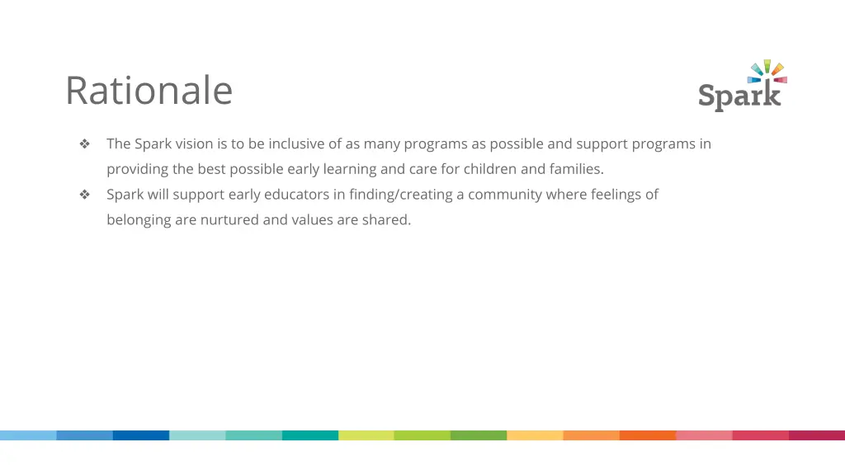Click the pink footer segment
Viewport: 845px width, 475px height.
705,435
